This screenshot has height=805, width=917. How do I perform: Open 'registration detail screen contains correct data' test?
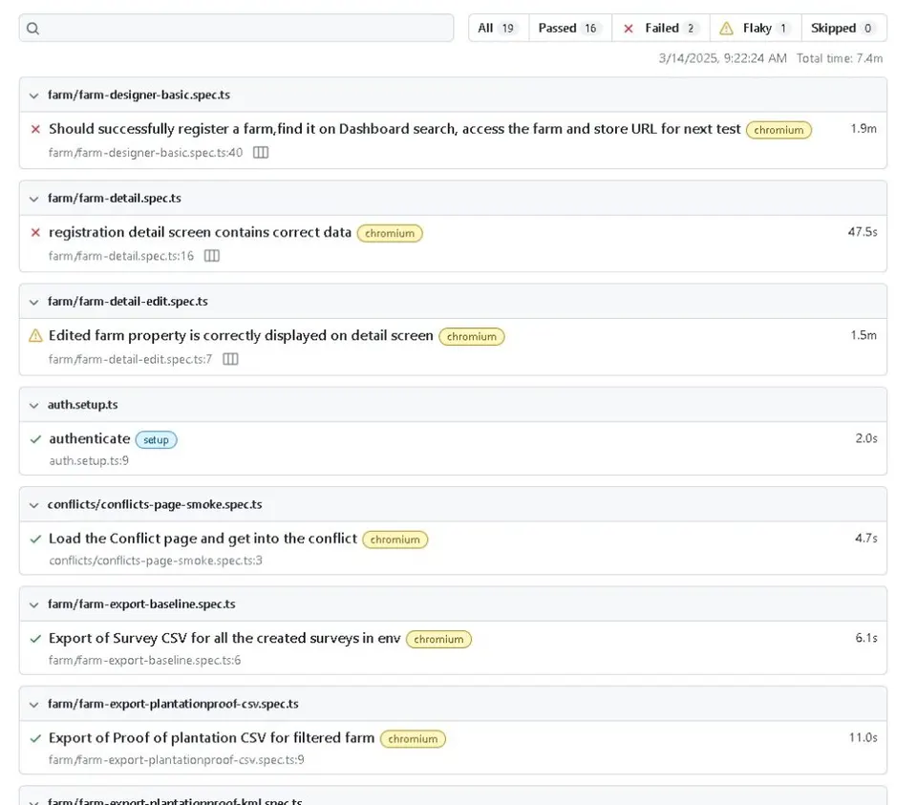tap(200, 232)
